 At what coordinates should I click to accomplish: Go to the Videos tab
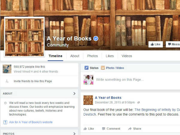[127, 56]
